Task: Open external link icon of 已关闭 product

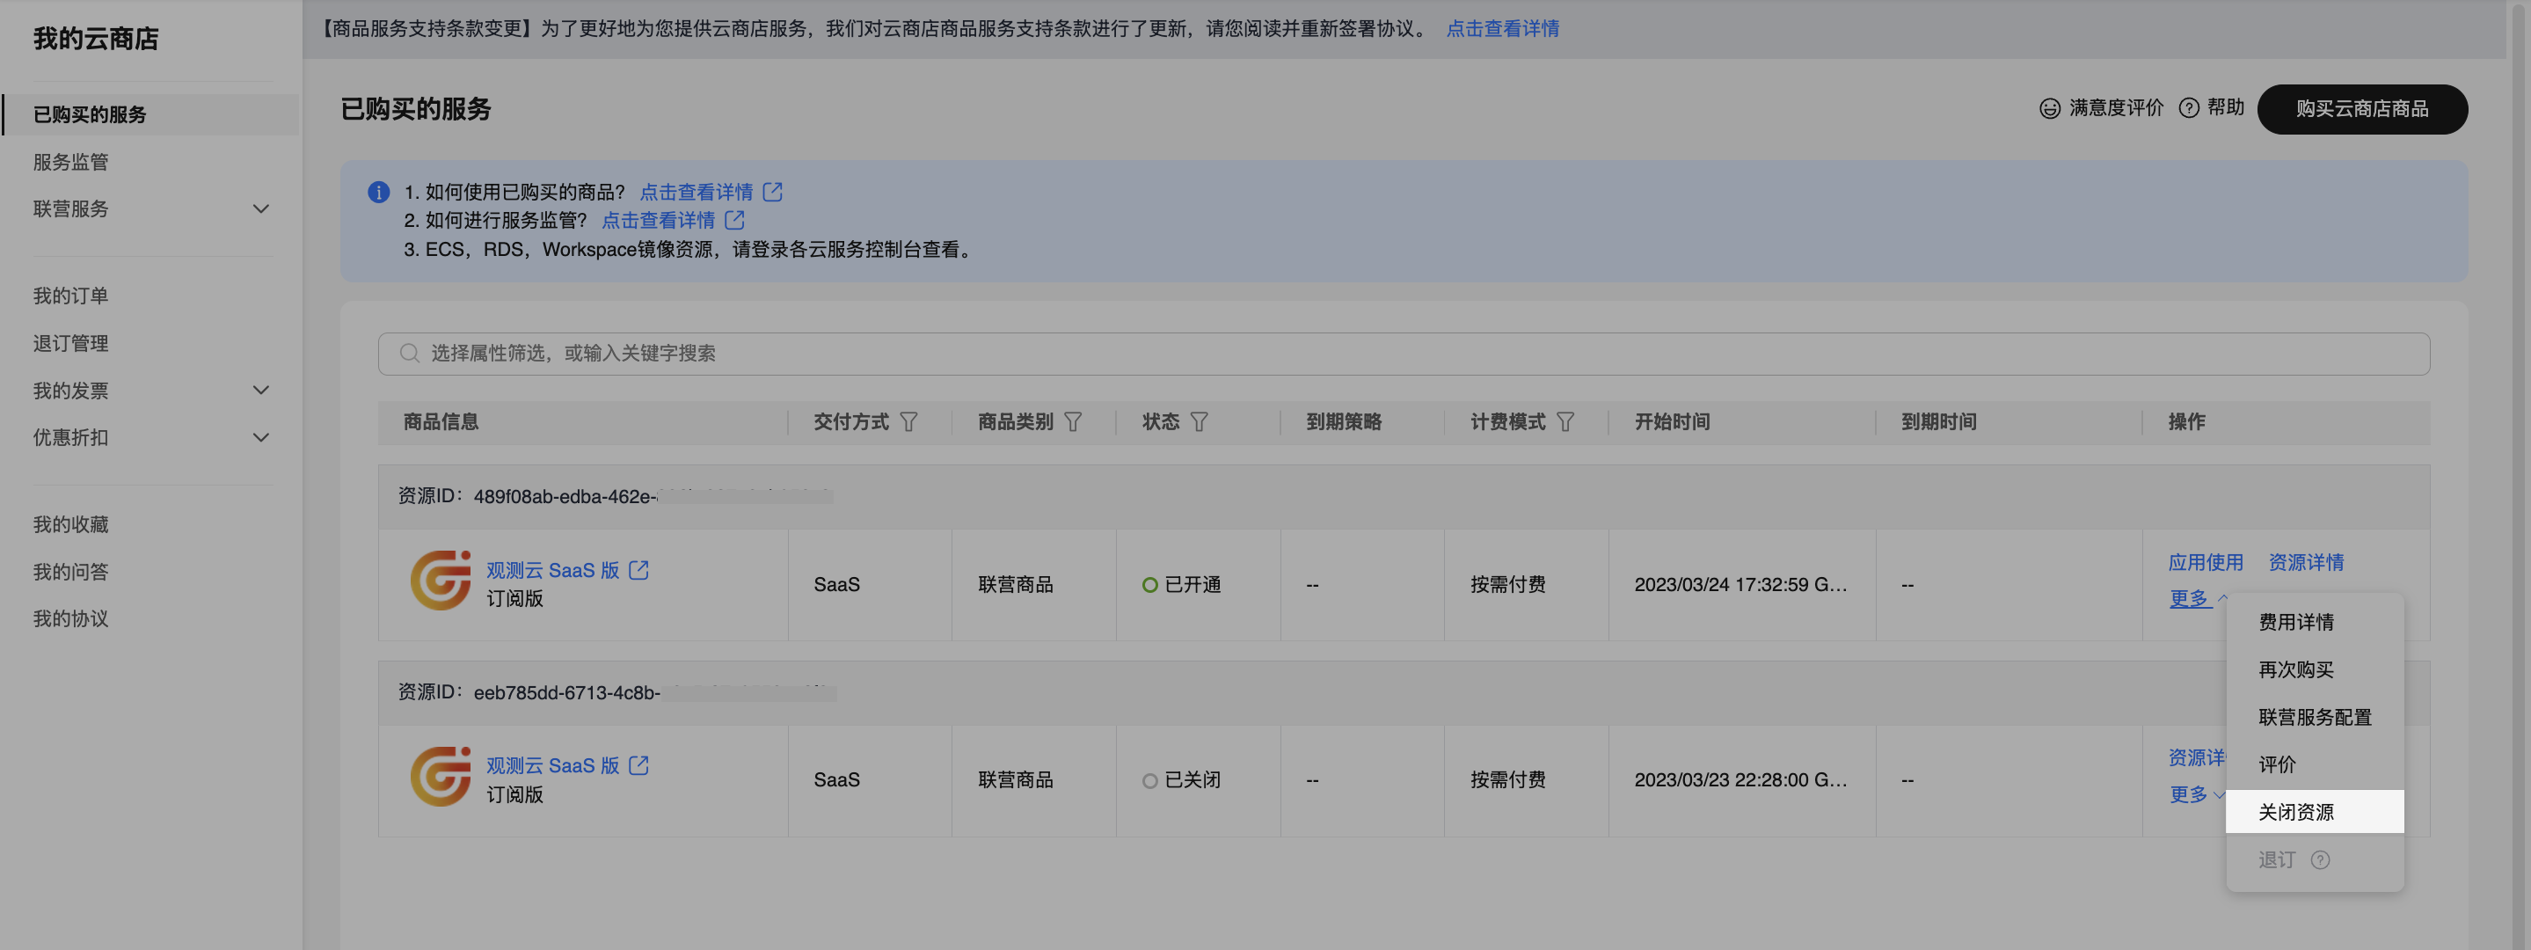Action: [638, 765]
